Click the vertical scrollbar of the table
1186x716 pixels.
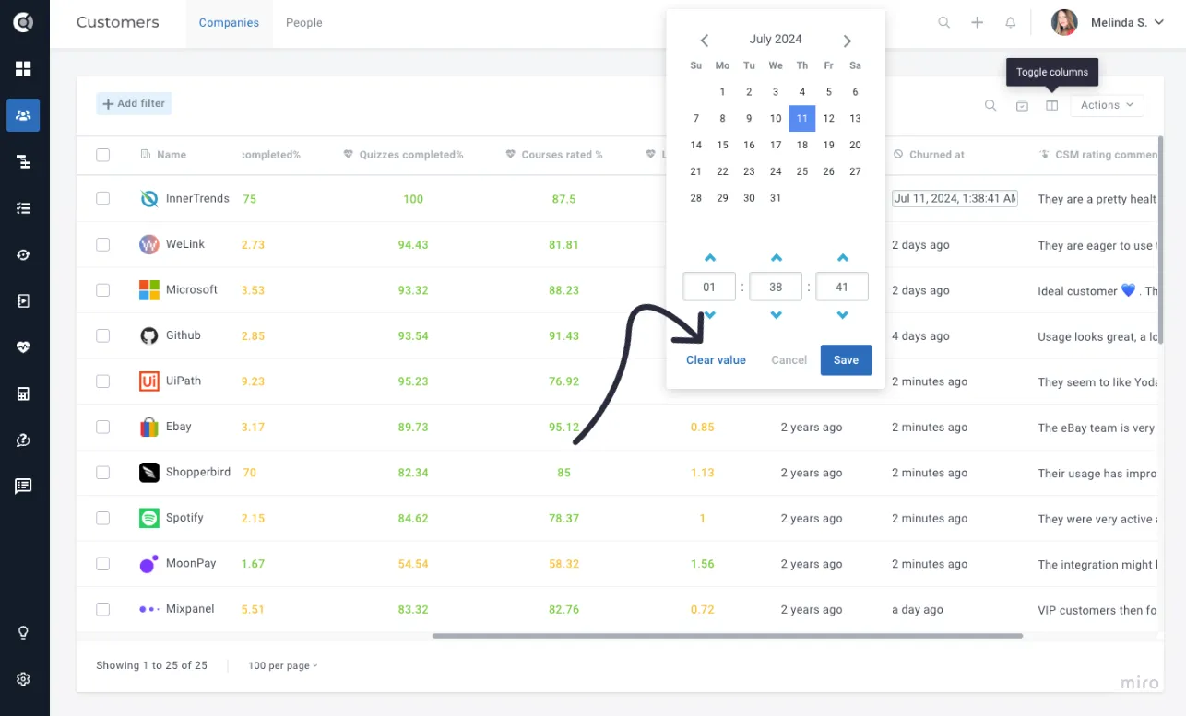(x=1160, y=240)
